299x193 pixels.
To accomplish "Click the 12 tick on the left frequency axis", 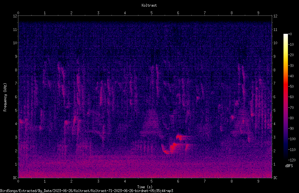I will pyautogui.click(x=15, y=16).
